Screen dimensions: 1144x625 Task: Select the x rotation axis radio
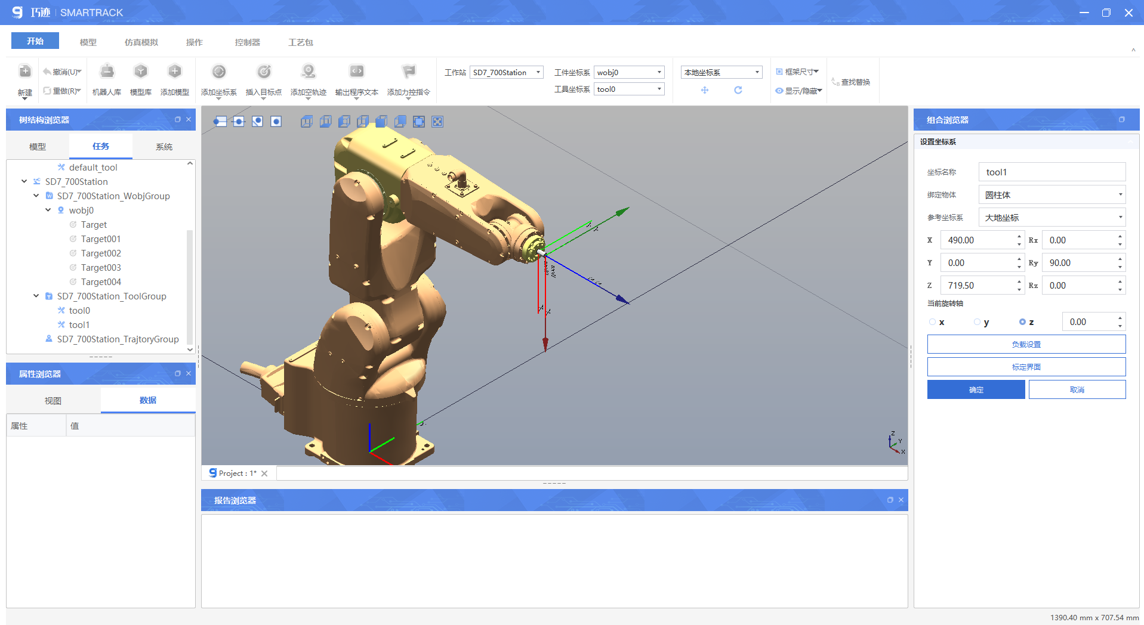tap(933, 322)
